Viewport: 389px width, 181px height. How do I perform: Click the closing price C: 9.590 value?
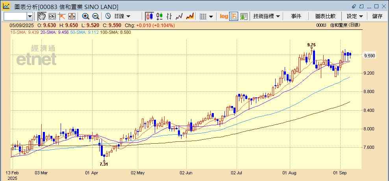(112, 25)
